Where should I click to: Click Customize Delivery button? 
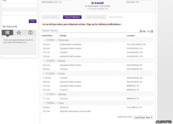click(51, 17)
